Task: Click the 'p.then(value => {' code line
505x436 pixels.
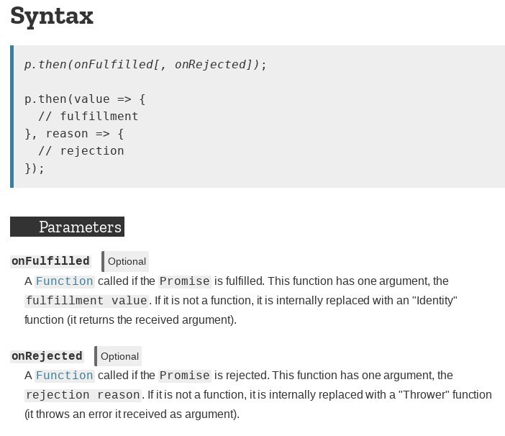Action: tap(85, 99)
